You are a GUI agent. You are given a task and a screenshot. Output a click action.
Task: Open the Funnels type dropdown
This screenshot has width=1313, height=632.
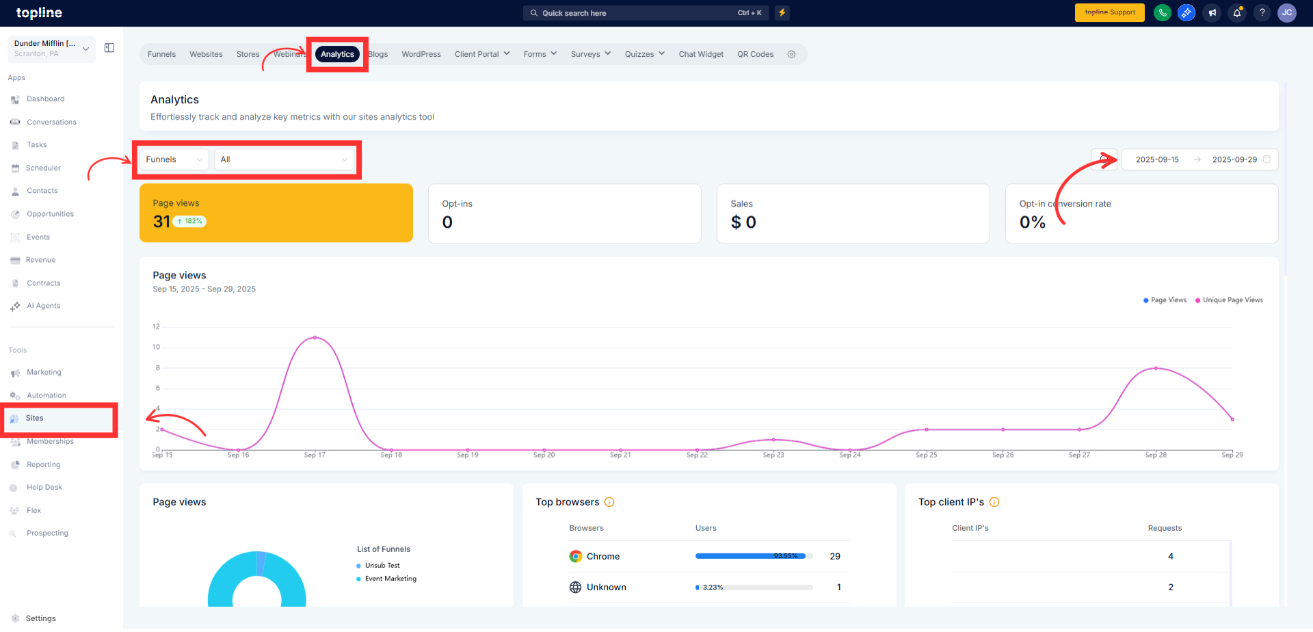tap(174, 160)
